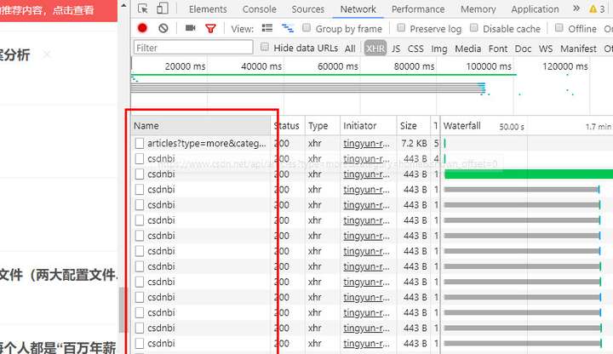Open the Elements tab
This screenshot has height=354, width=613.
208,9
